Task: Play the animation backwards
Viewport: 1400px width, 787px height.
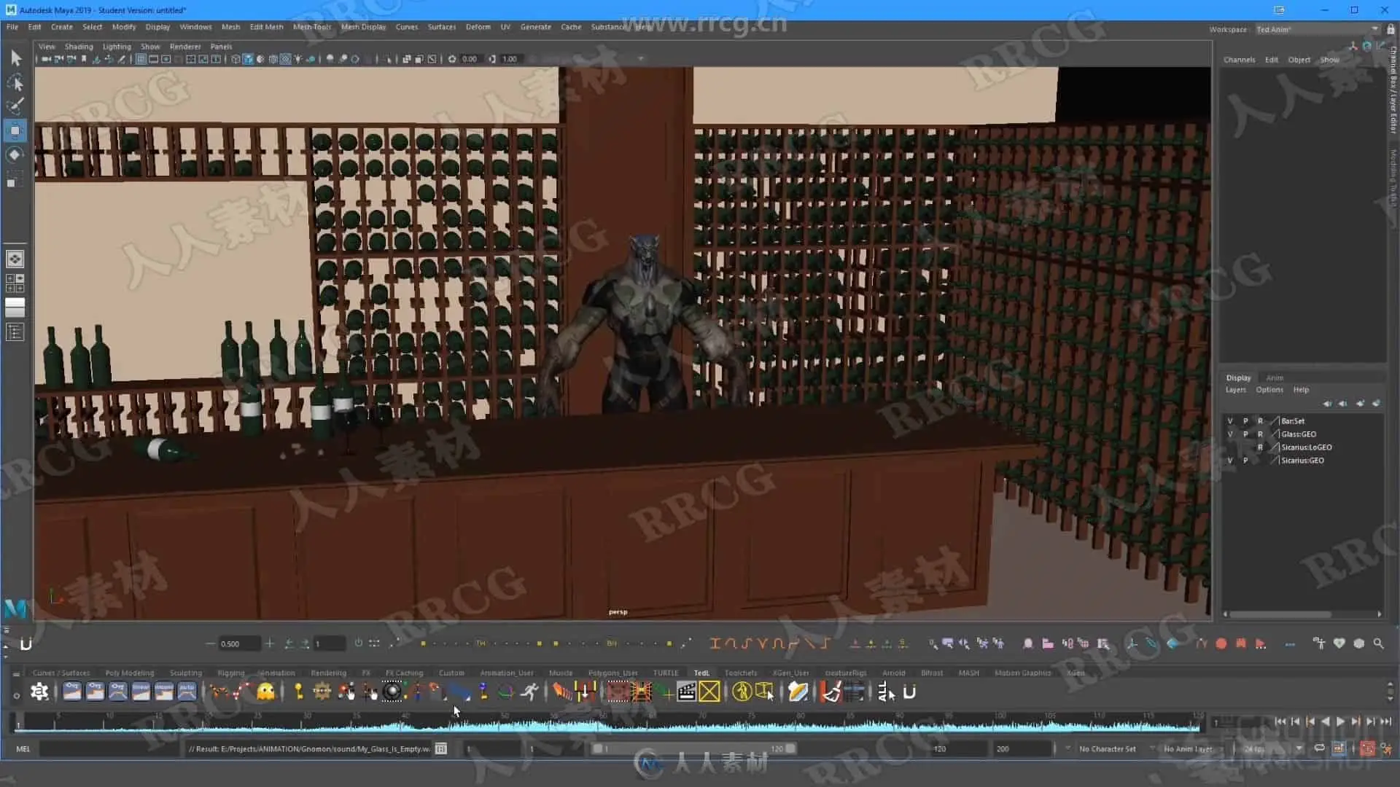Action: [x=1325, y=721]
